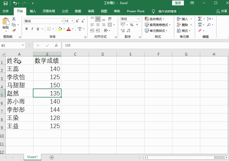Toggle center horizontal alignment
229x161 pixels.
[x=98, y=25]
